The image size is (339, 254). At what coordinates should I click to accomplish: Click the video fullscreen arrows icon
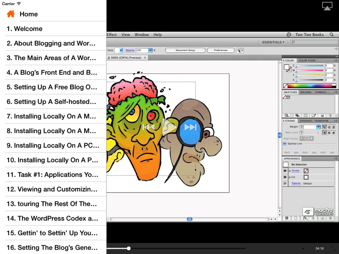tap(334, 248)
